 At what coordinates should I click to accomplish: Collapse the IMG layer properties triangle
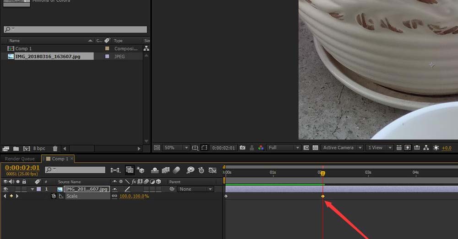32,189
